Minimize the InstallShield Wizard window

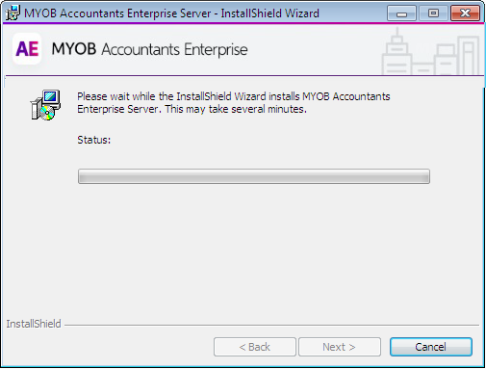pyautogui.click(x=401, y=13)
